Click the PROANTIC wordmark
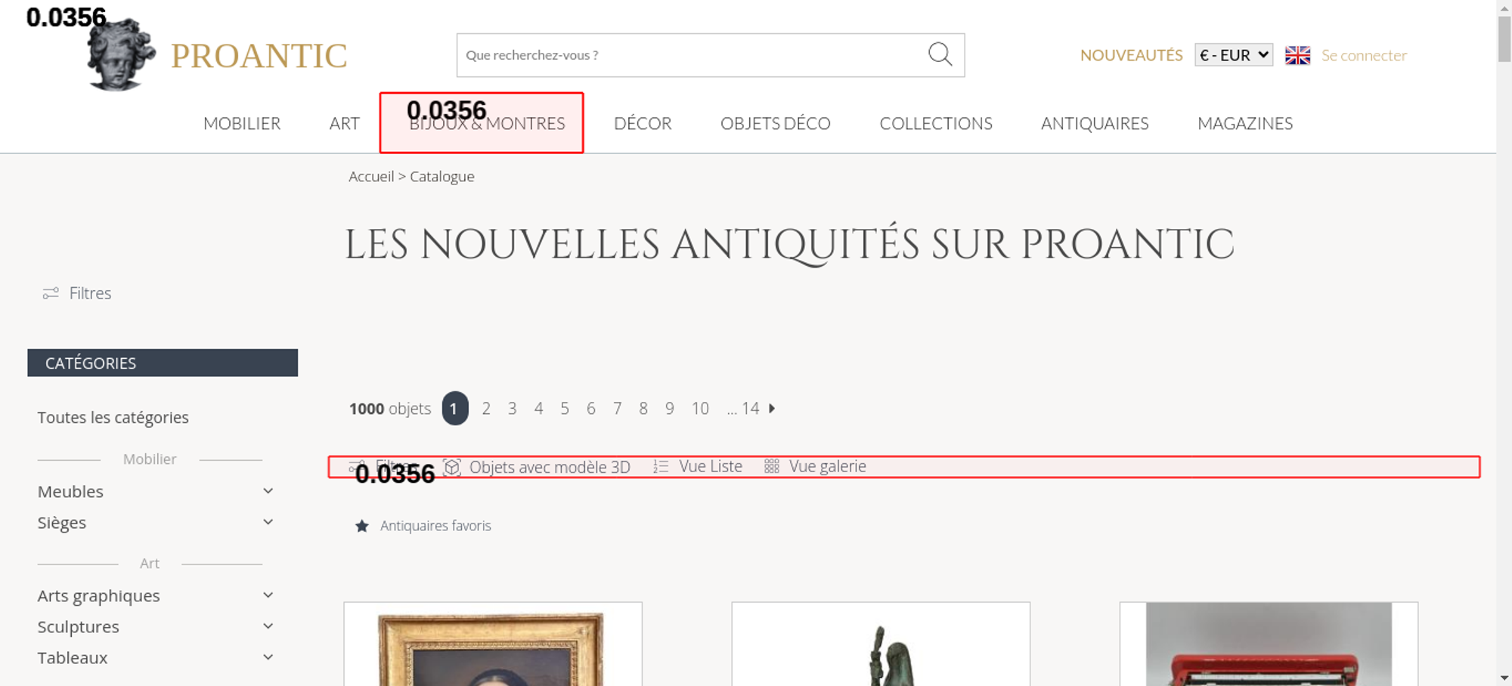 pos(259,56)
